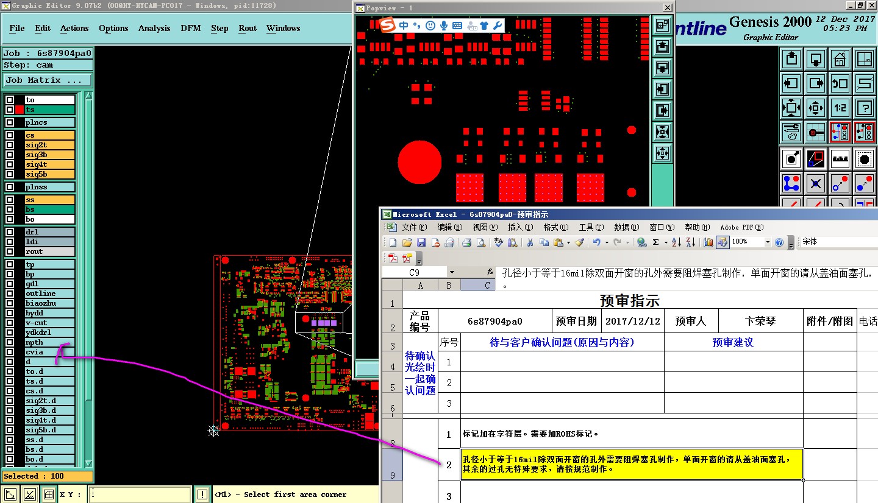Image resolution: width=878 pixels, height=503 pixels.
Task: Open the File menu in Graphic Editor
Action: (x=17, y=29)
